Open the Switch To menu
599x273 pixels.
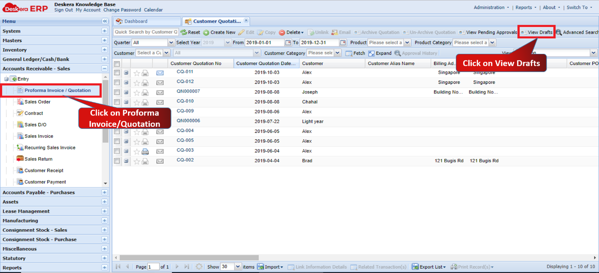(x=579, y=7)
